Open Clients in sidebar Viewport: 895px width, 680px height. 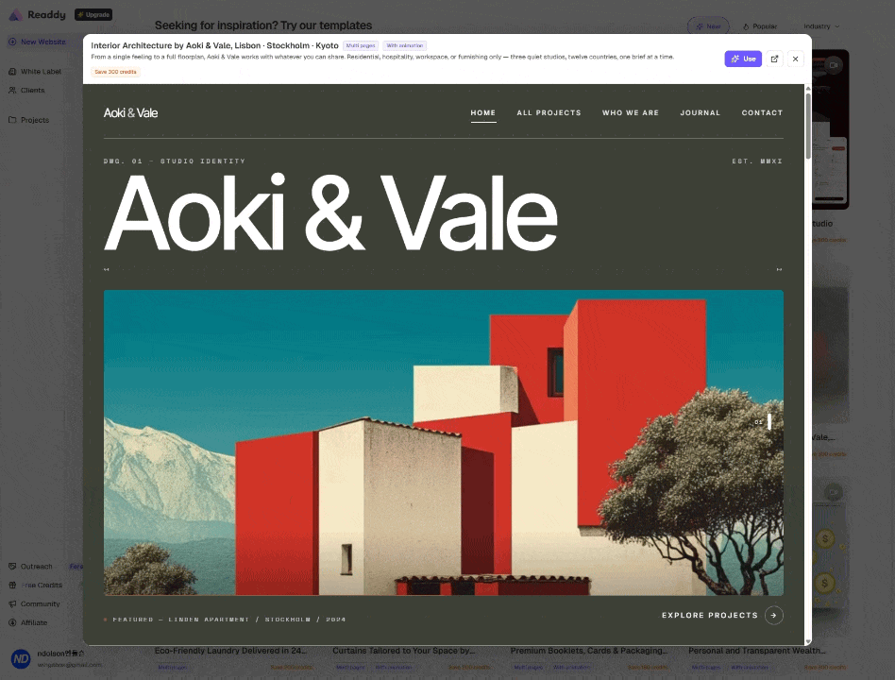coord(32,91)
